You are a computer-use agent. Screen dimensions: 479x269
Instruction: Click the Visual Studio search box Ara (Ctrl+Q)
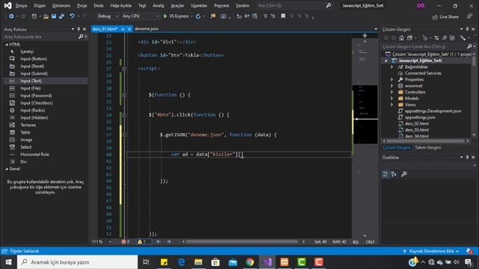click(x=294, y=5)
